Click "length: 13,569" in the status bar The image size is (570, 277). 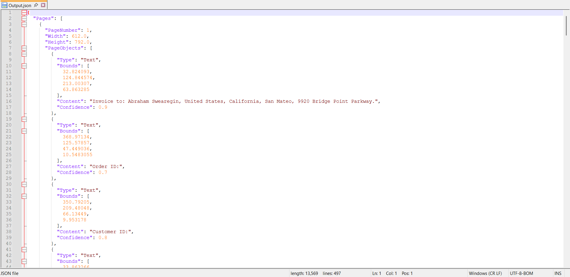tap(304, 273)
